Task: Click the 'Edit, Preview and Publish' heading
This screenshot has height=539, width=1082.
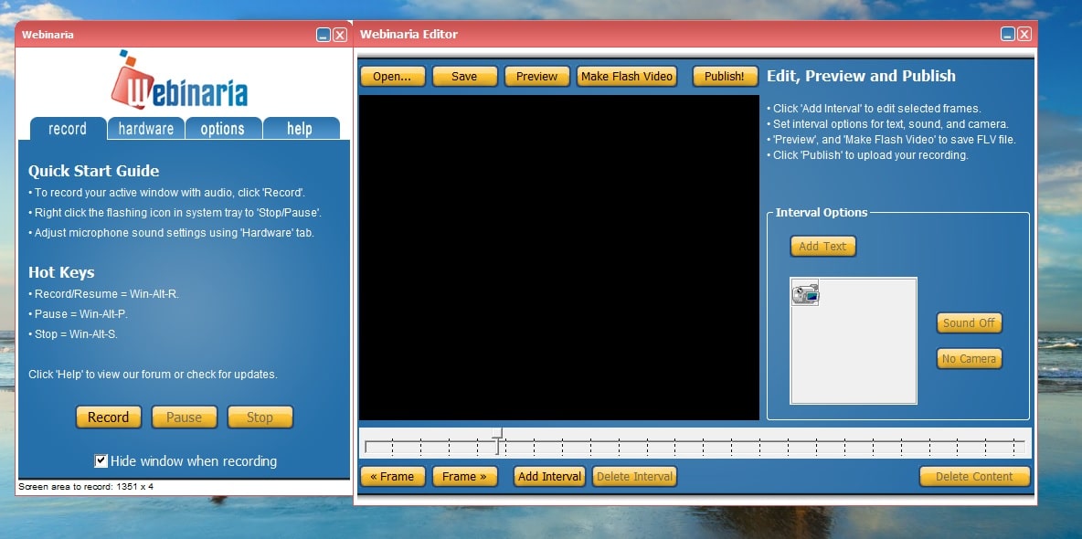Action: tap(861, 76)
